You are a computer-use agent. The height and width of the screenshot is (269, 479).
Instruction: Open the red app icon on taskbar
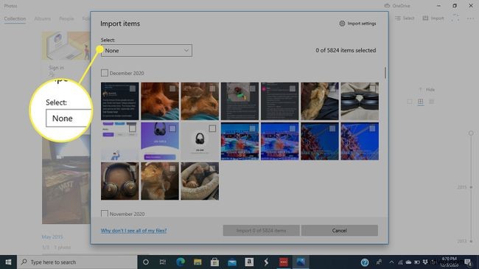(x=284, y=262)
